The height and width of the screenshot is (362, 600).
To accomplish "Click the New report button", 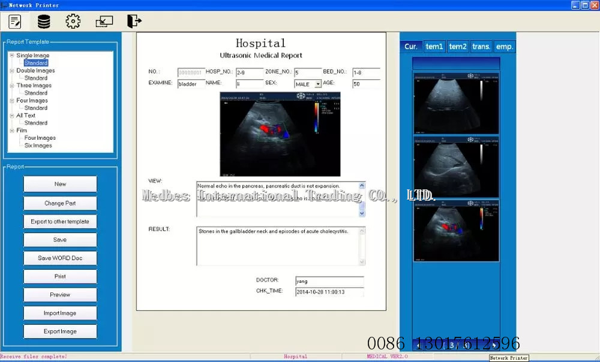I will point(60,184).
